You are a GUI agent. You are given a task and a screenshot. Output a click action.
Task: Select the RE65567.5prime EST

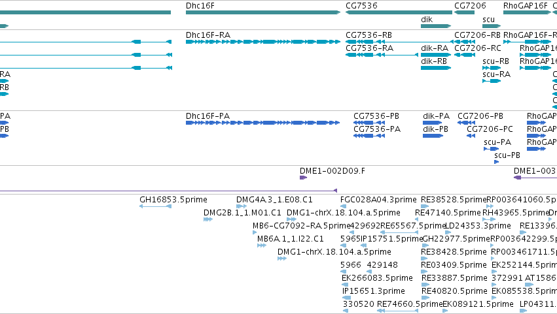[x=399, y=232]
